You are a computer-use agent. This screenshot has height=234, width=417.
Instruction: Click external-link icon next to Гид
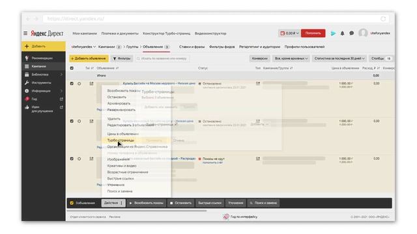[61, 99]
